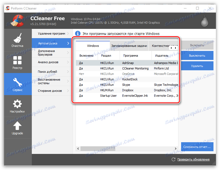Click horizontal scrollbar right arrow
The width and height of the screenshot is (220, 170).
(x=175, y=148)
